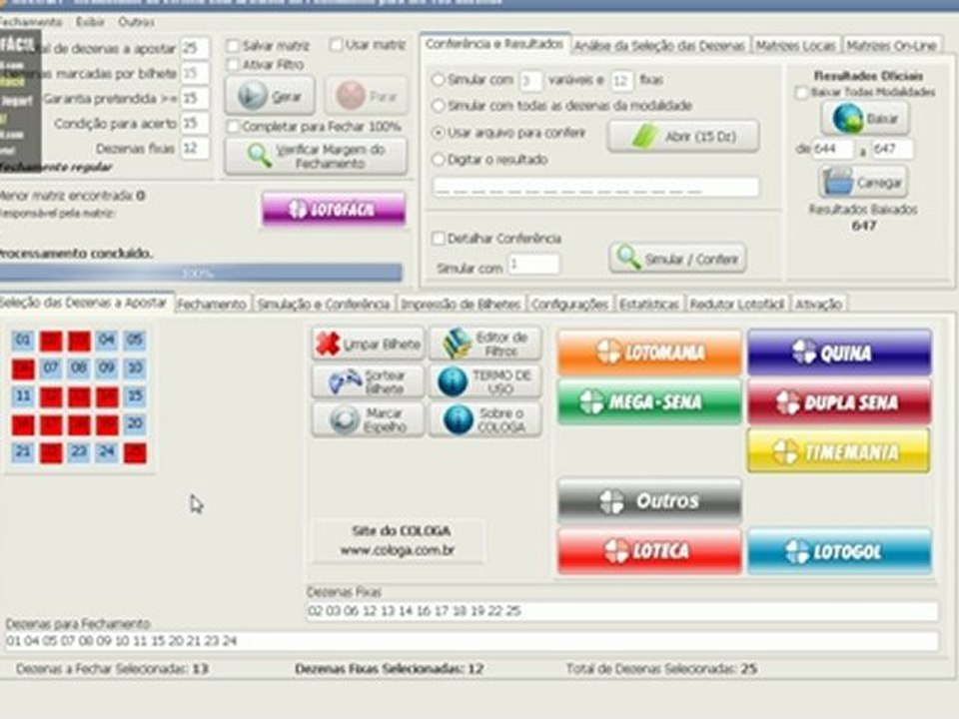Check Baixar Todas Modalidades checkbox

point(801,92)
